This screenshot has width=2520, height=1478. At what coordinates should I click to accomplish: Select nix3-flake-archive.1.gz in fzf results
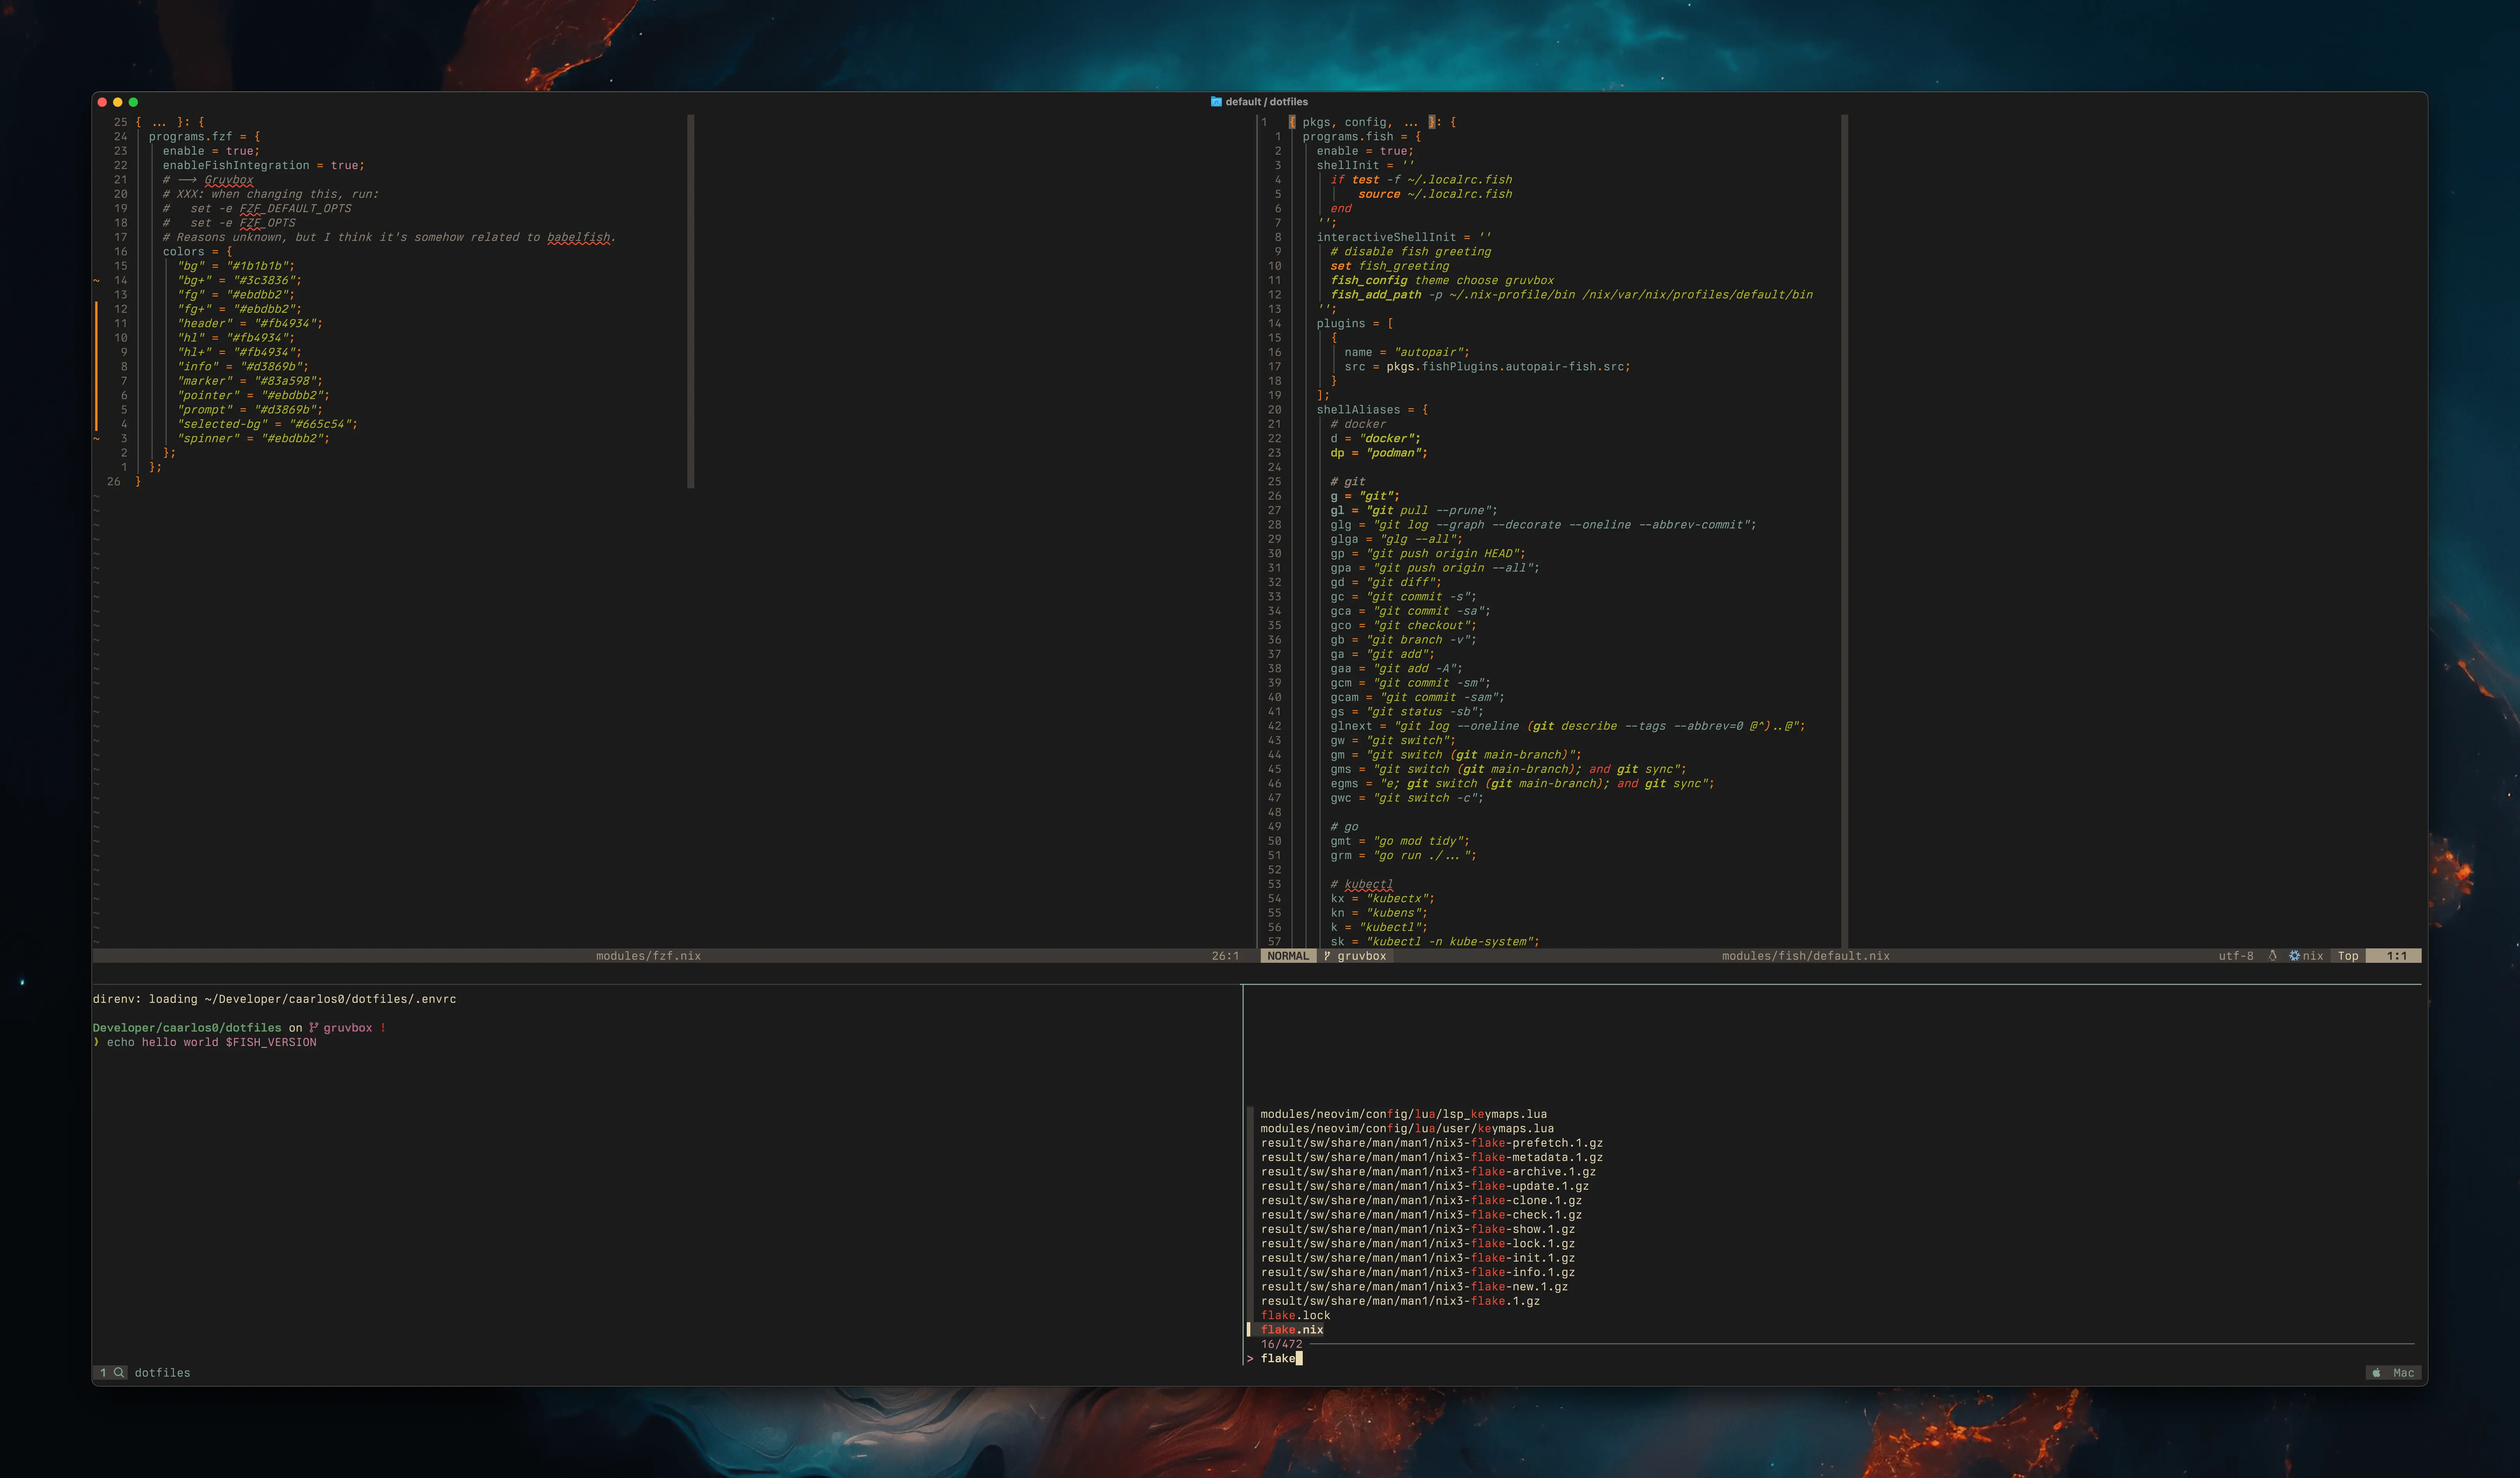(1428, 1172)
